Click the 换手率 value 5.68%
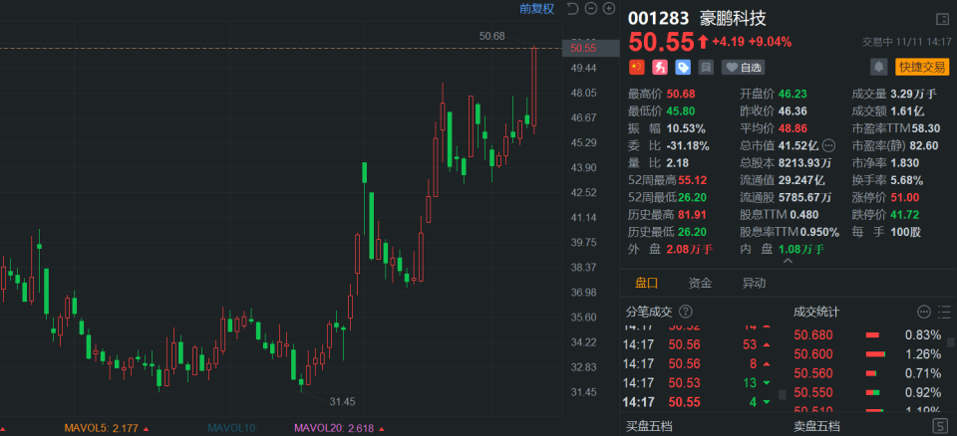Screen dimensions: 957x436 pos(906,180)
